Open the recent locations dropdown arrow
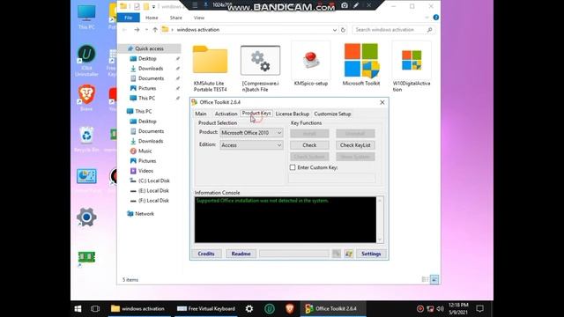 [146, 30]
